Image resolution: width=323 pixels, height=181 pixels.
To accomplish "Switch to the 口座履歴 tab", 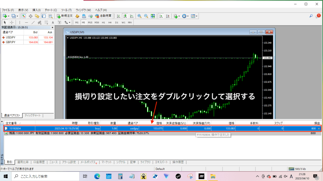I will 39,162.
